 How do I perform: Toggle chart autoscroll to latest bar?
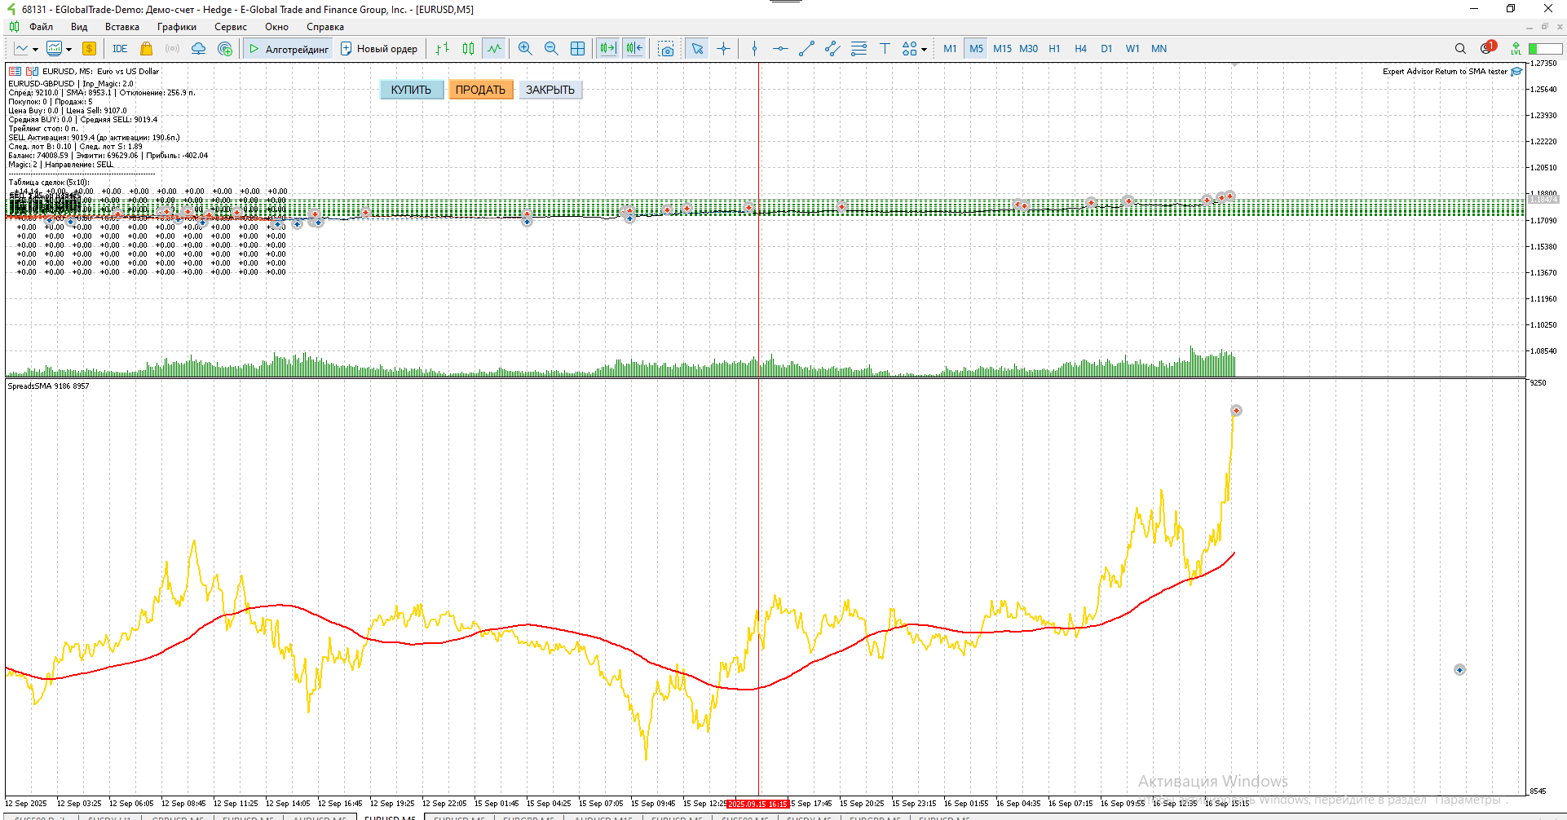607,49
